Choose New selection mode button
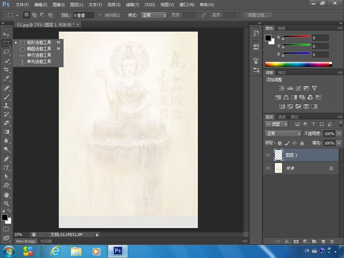Screen dimensions: 344x258 (x=27, y=15)
